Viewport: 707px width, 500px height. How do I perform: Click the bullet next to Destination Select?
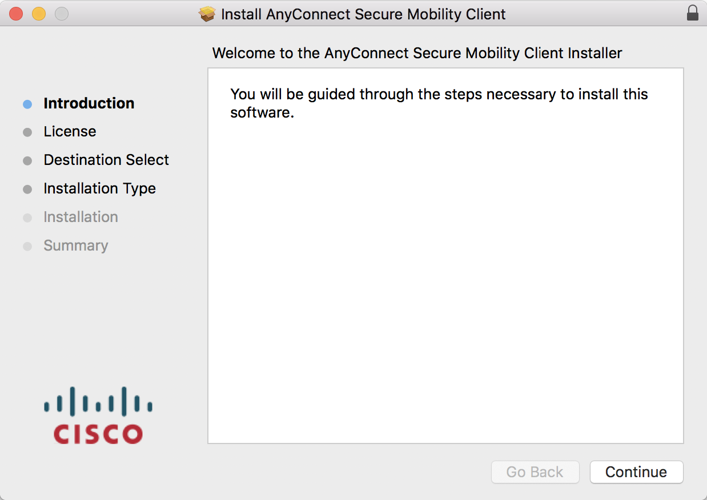click(27, 160)
